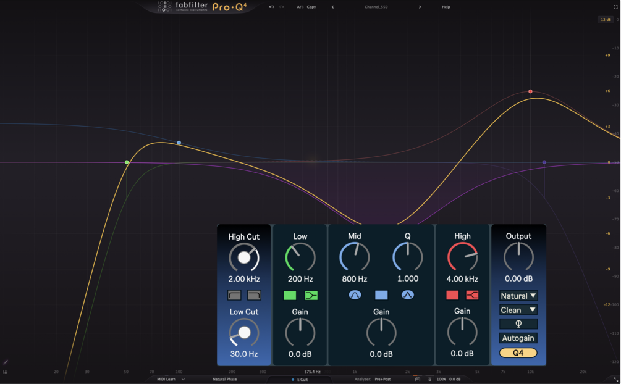
Task: Select the purple high cut band dot
Action: coord(544,162)
